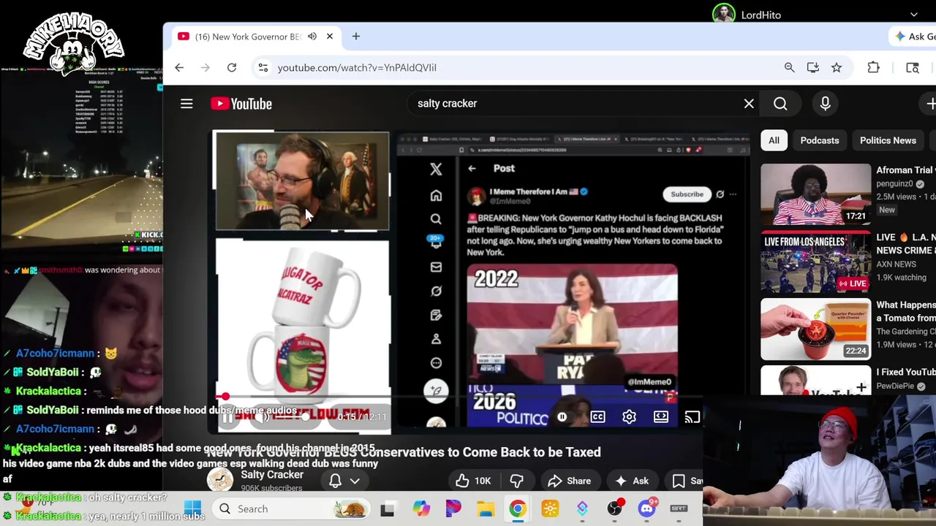Cast video using player cast icon
The height and width of the screenshot is (526, 936).
[x=692, y=417]
